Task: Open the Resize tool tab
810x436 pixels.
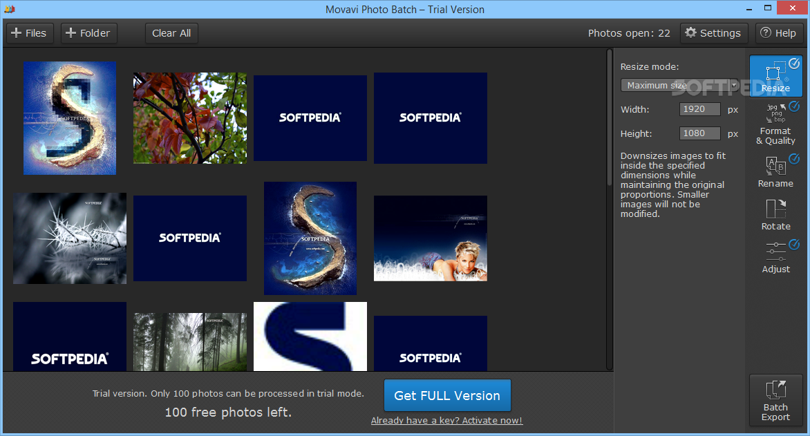Action: coord(775,76)
